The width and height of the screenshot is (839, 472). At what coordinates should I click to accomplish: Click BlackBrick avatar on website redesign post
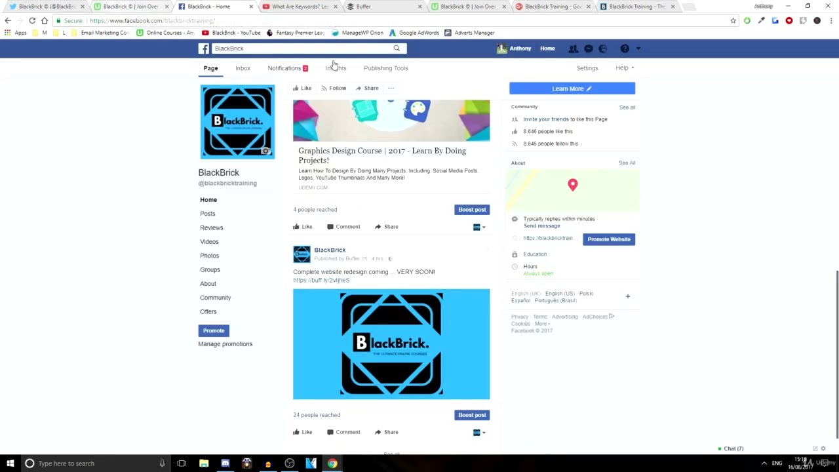pyautogui.click(x=302, y=254)
